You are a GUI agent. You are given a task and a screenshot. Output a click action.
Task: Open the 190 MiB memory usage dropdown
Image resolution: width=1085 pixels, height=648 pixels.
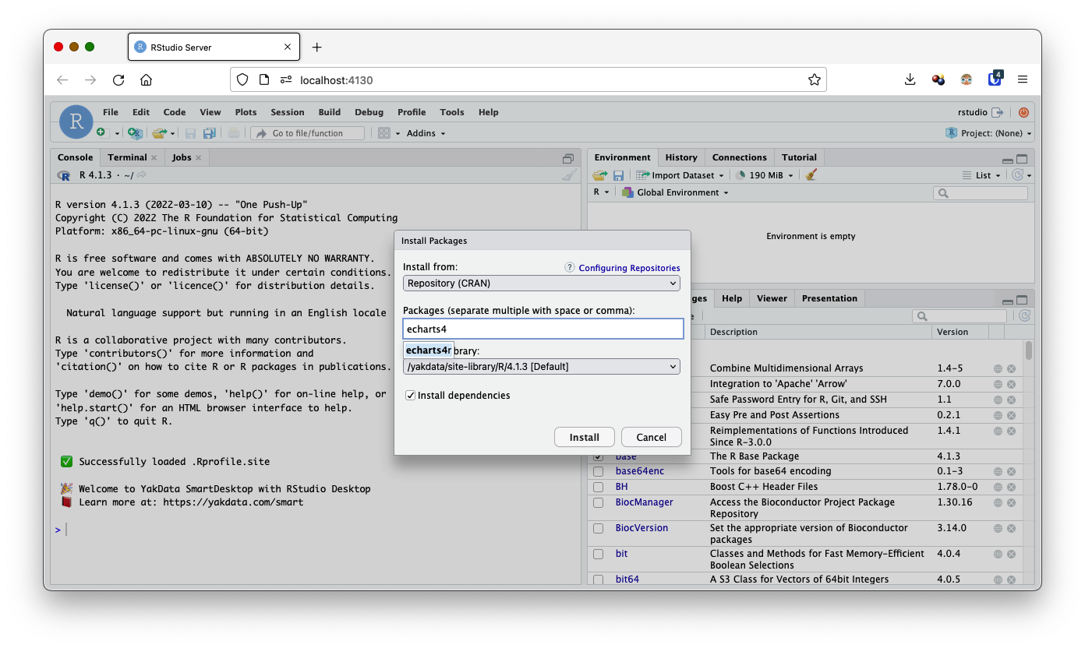765,175
